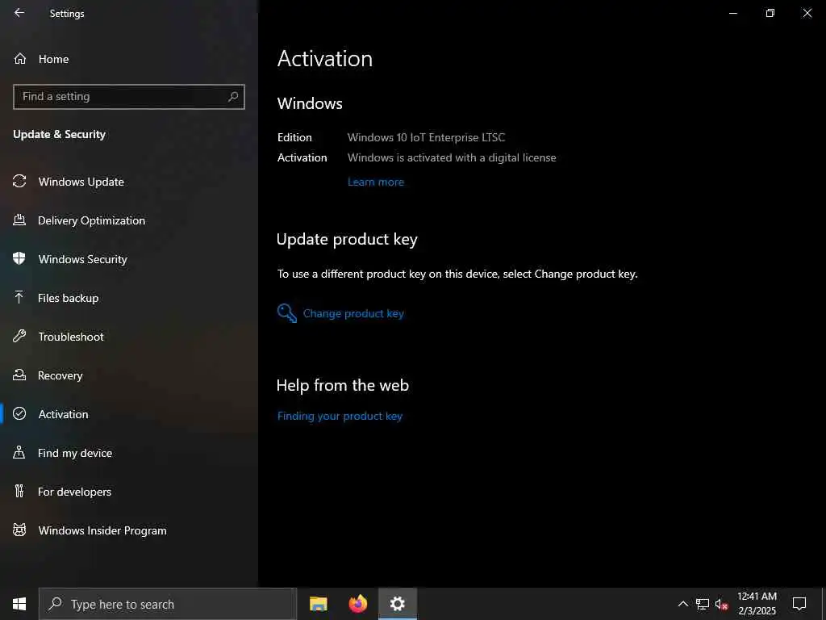Image resolution: width=826 pixels, height=620 pixels.
Task: Minimize the Settings window
Action: click(732, 13)
